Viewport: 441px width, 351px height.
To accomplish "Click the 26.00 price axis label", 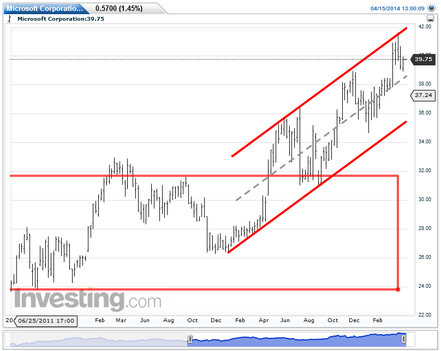I will (x=425, y=257).
